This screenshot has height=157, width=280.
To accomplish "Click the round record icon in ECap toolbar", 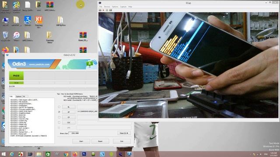I will pyautogui.click(x=107, y=10).
